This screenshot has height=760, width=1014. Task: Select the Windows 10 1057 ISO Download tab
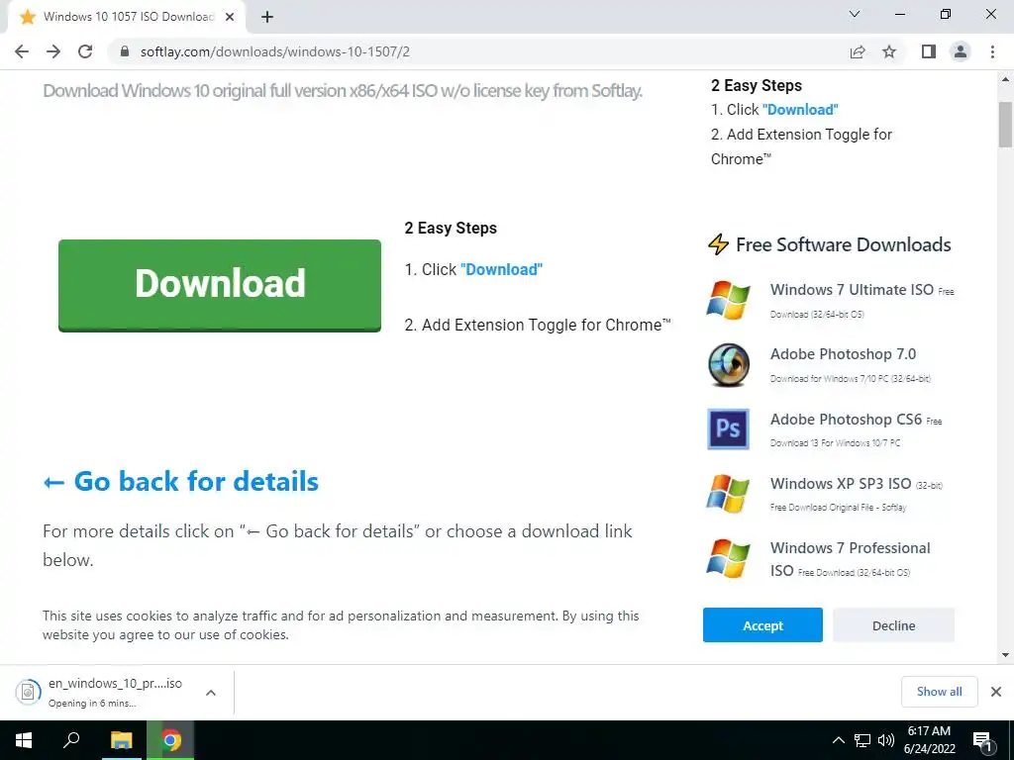click(127, 18)
